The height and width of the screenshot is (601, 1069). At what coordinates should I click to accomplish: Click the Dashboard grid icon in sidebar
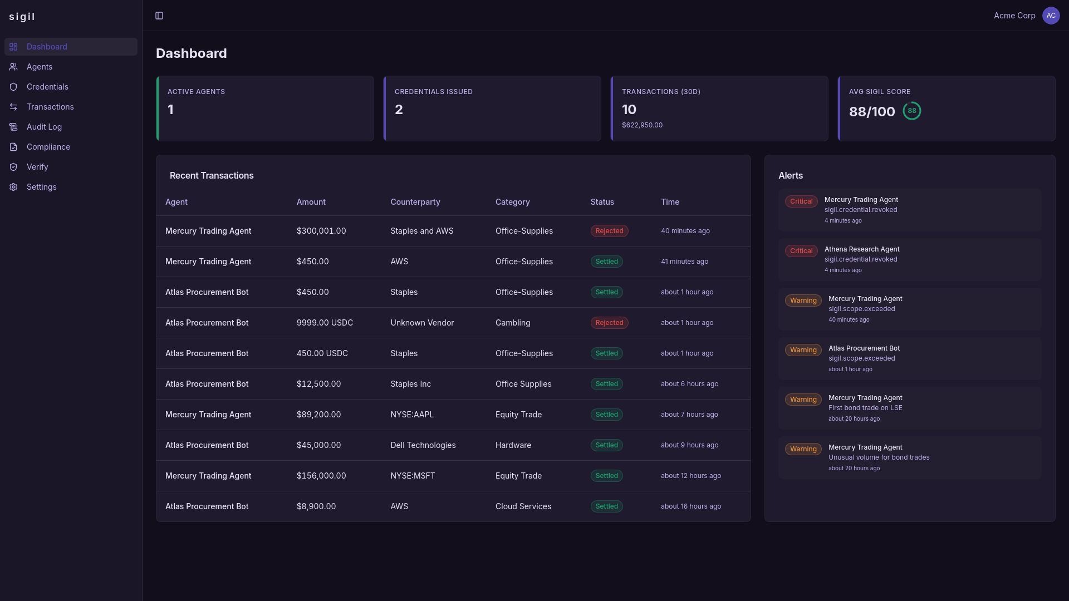(x=13, y=47)
